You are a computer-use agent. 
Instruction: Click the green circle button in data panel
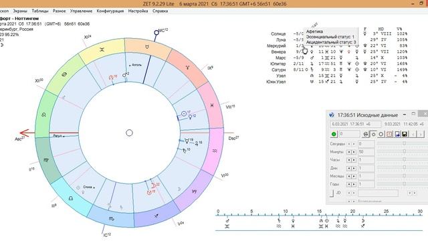[334, 134]
